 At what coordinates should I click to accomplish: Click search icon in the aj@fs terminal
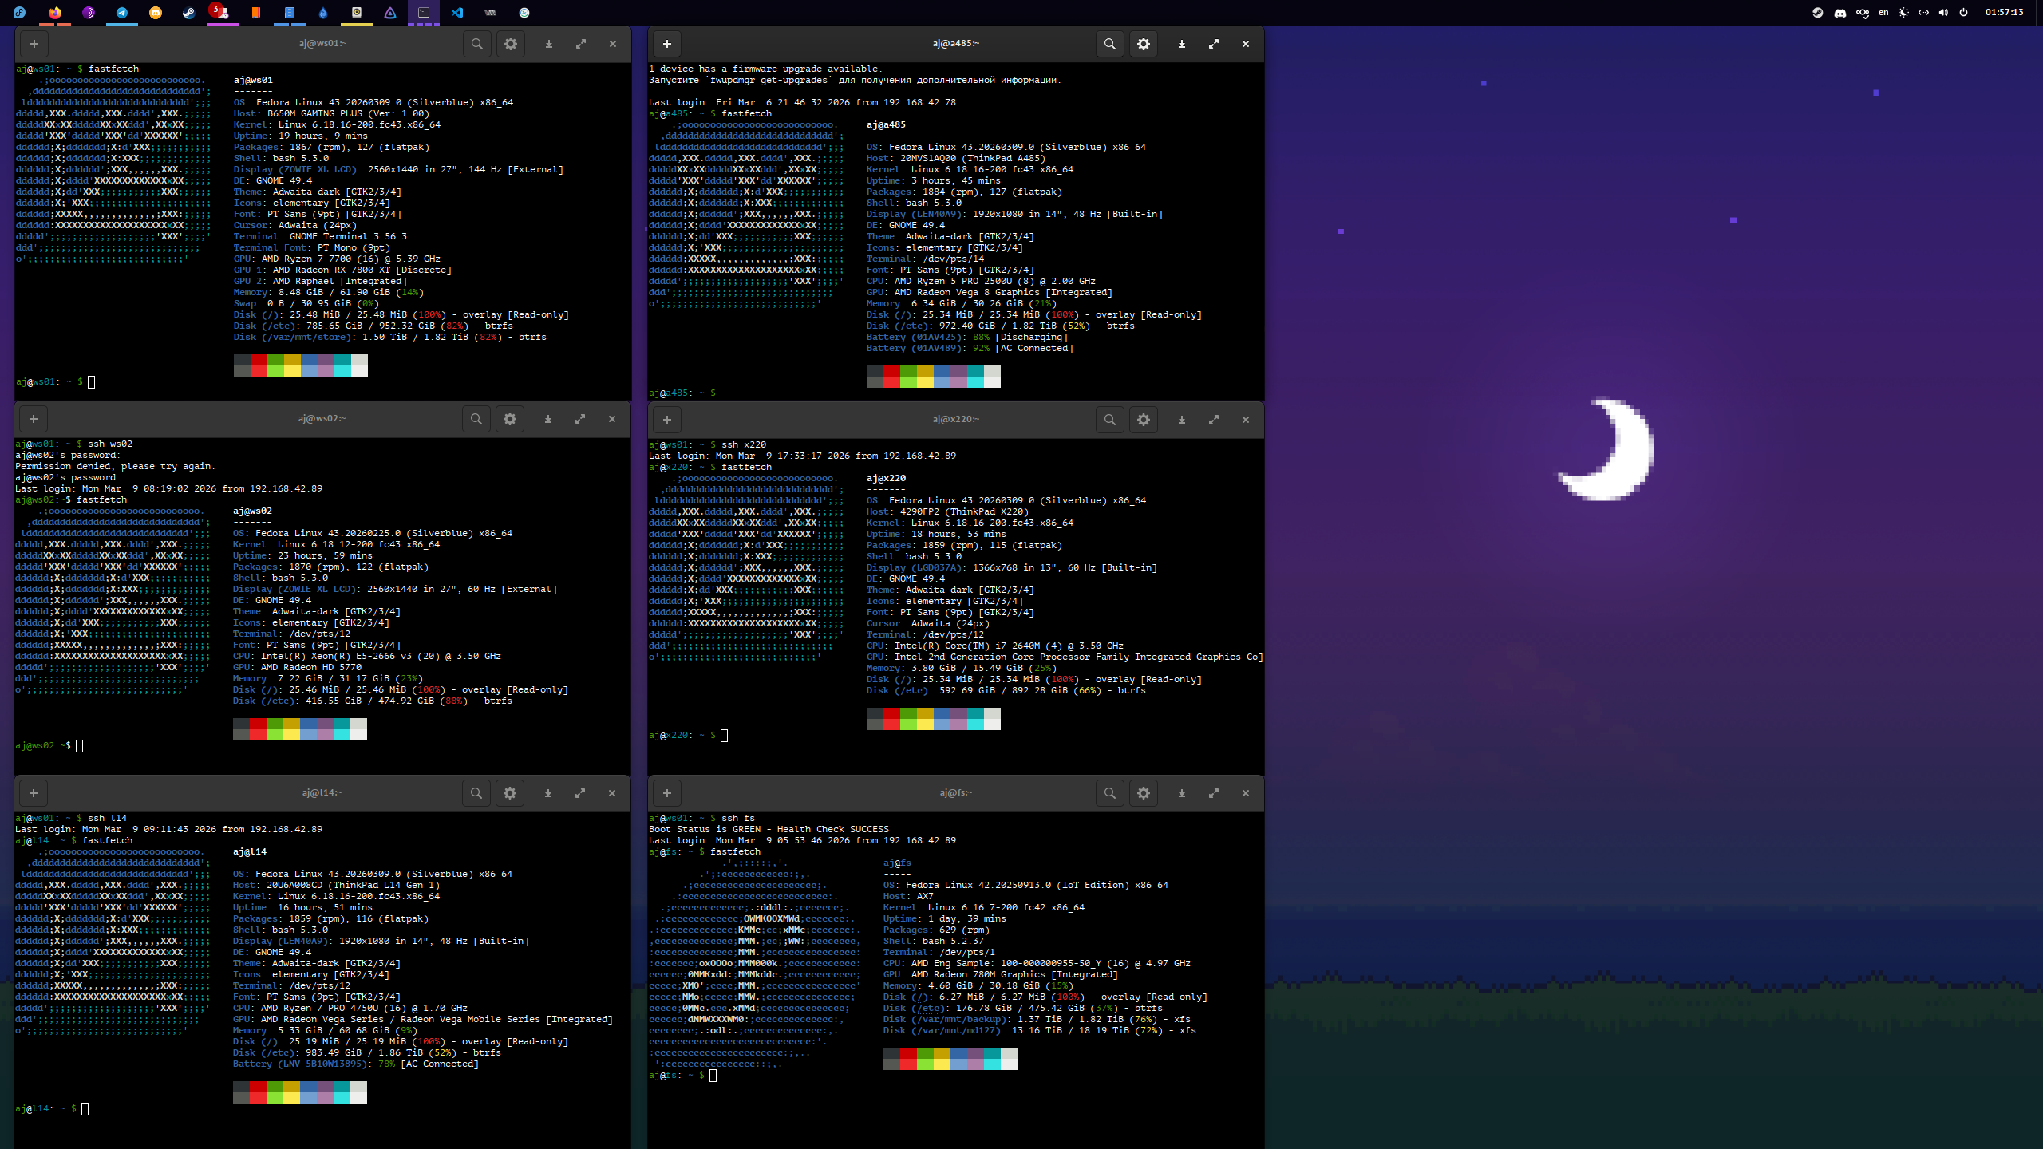coord(1109,793)
